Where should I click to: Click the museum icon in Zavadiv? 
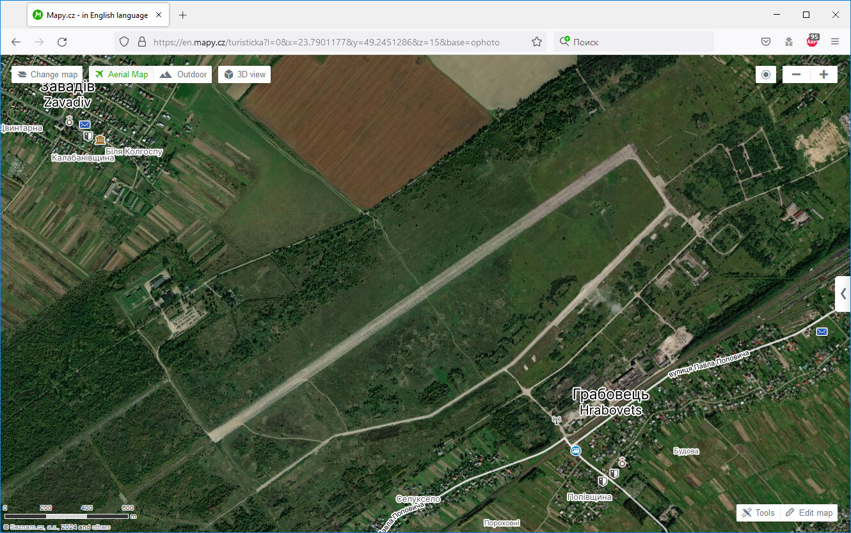(x=100, y=139)
